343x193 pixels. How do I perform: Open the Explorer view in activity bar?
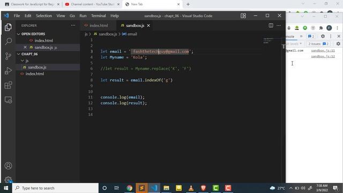click(8, 27)
